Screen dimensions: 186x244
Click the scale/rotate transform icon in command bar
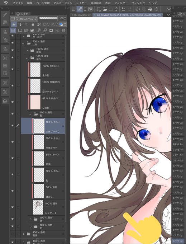pyautogui.click(x=157, y=9)
